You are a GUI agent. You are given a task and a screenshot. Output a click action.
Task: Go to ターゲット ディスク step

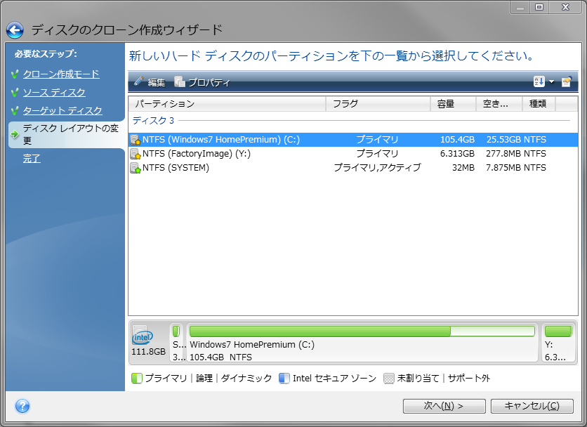[x=62, y=110]
